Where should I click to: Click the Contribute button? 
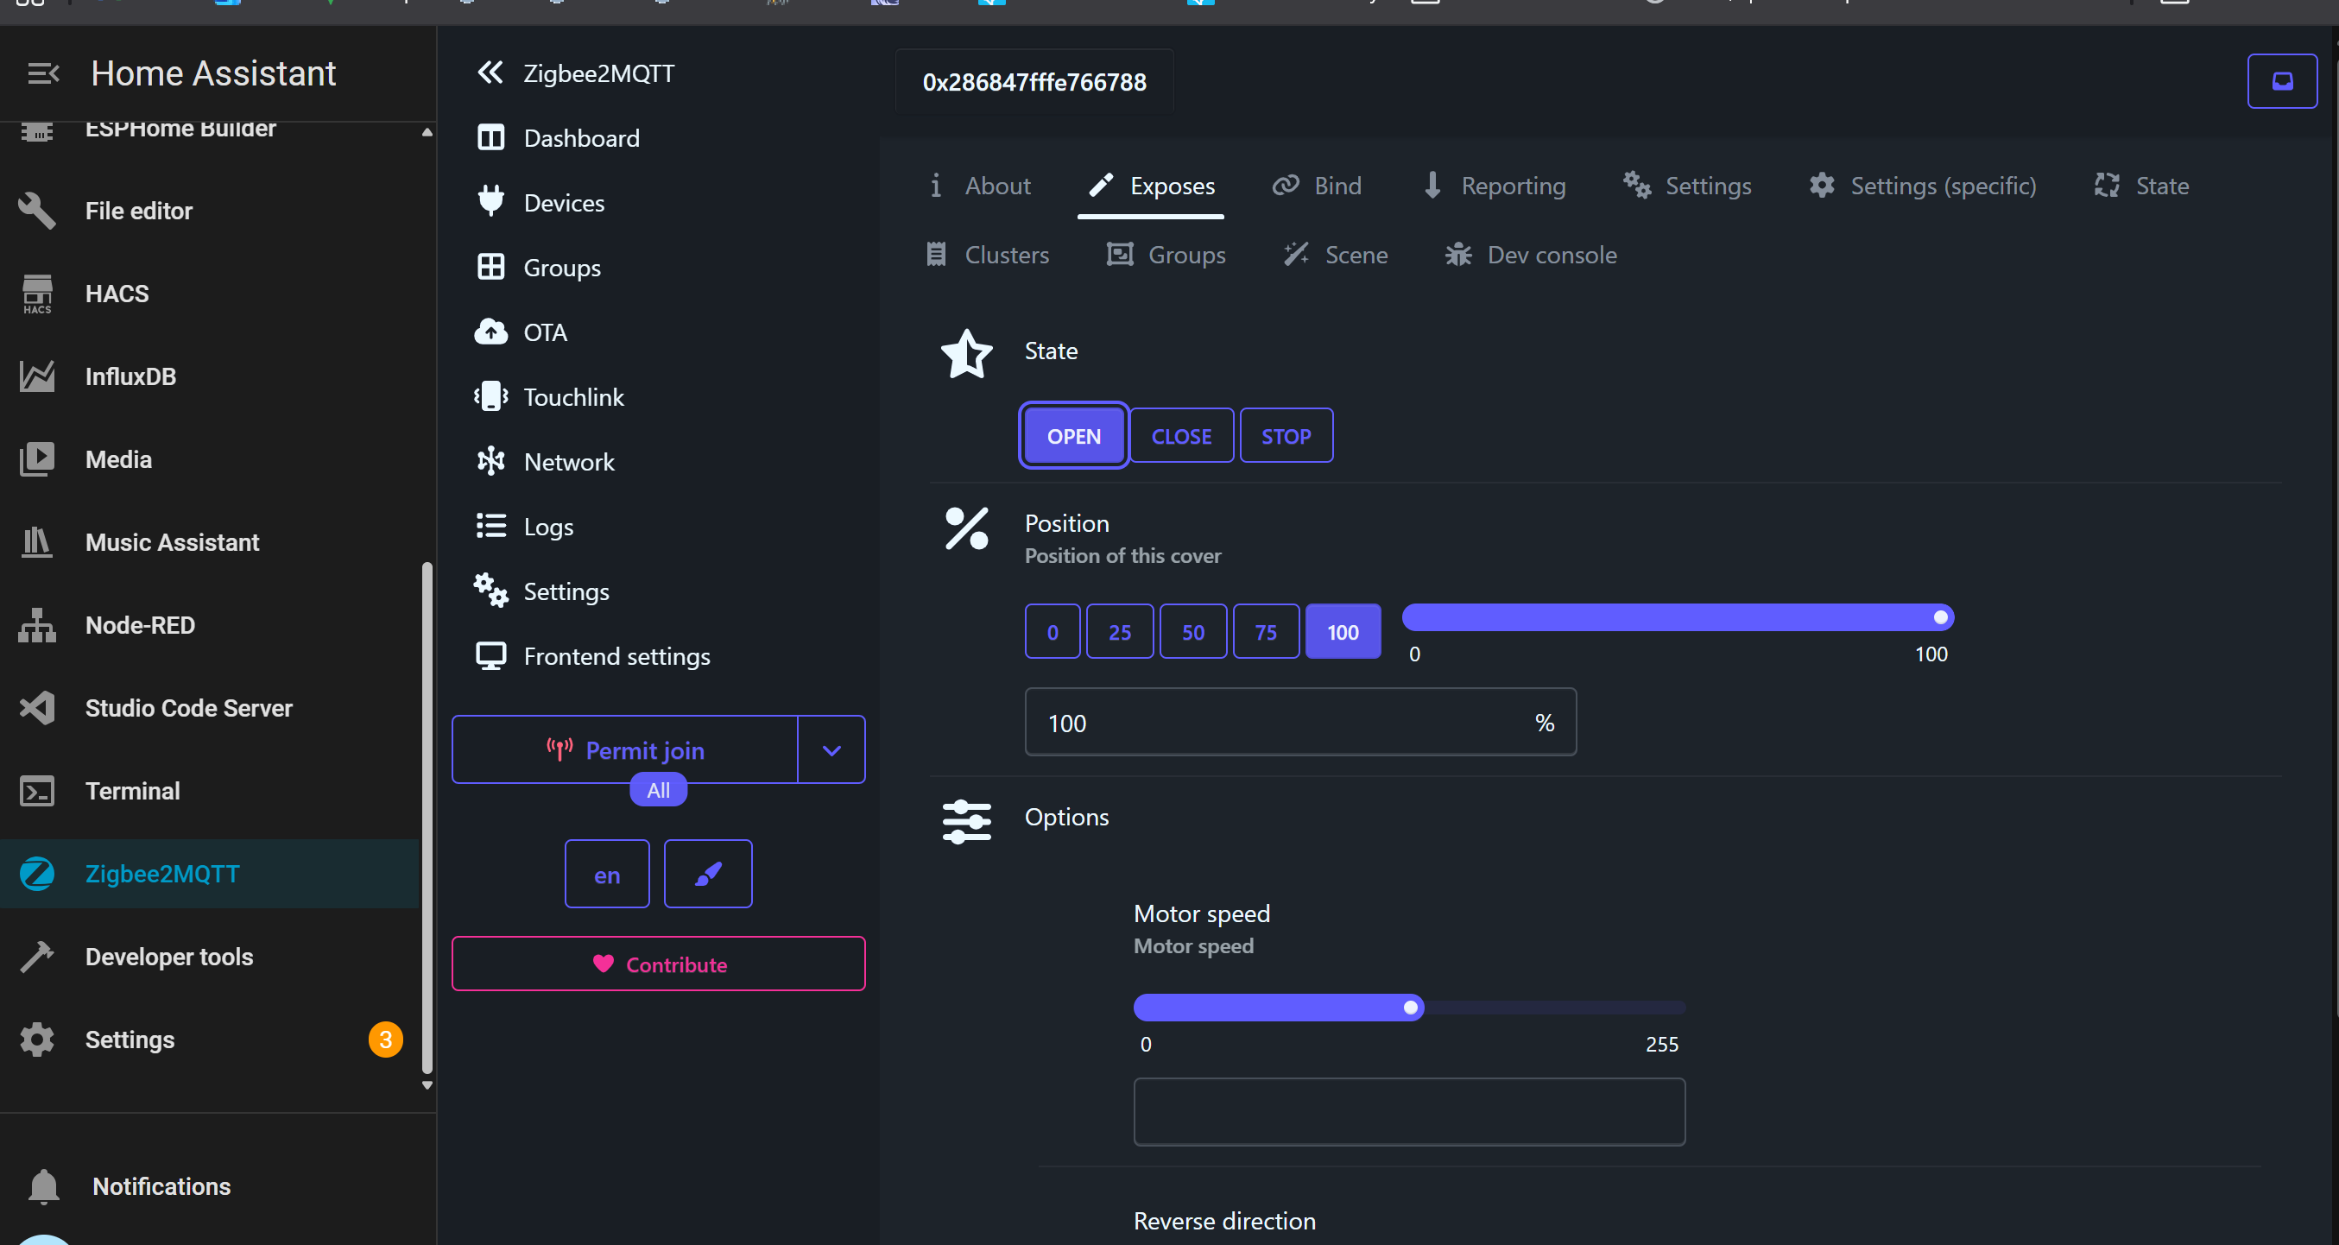(658, 964)
